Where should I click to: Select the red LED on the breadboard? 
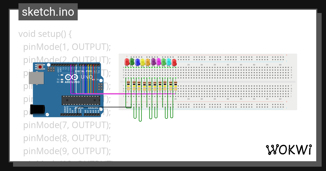pyautogui.click(x=127, y=62)
